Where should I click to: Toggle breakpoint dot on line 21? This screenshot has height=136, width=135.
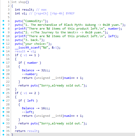(x=3, y=78)
